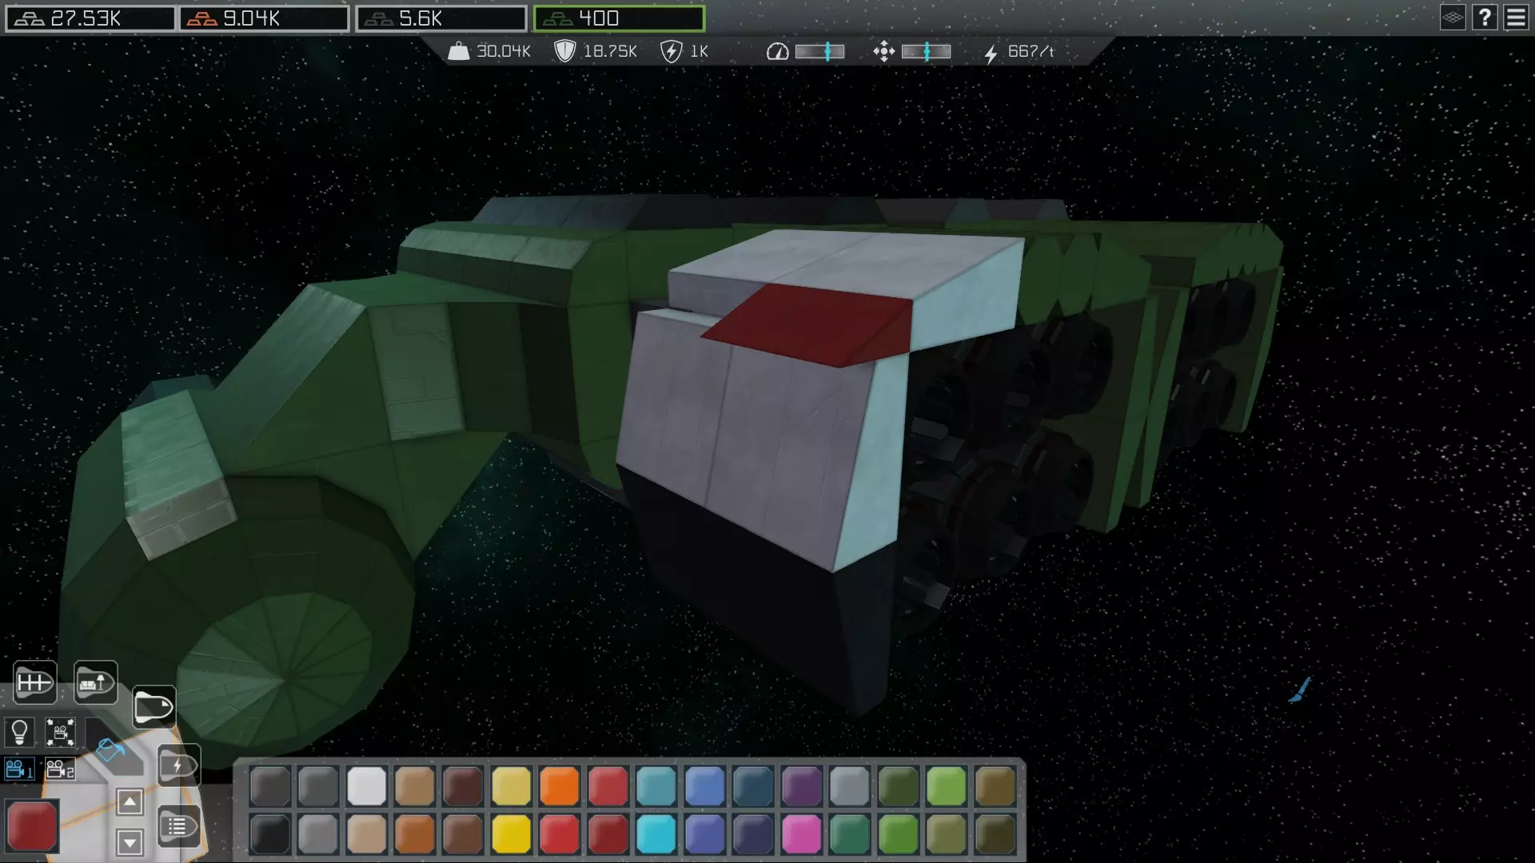Open the ship parts list icon

(x=177, y=826)
